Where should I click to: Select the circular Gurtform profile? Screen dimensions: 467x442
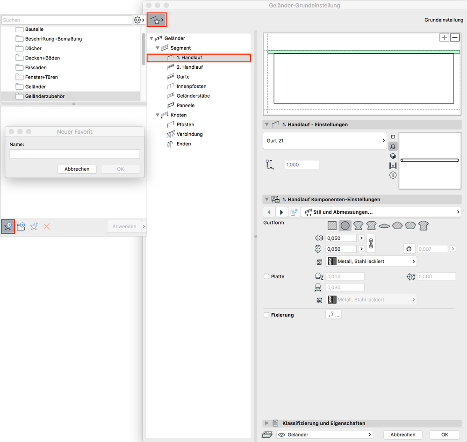coord(345,225)
